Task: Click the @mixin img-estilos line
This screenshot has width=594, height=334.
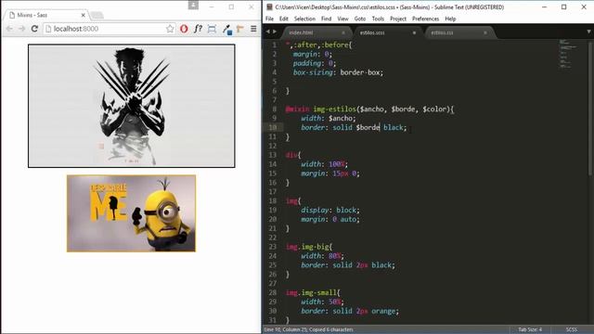Action: tap(369, 109)
